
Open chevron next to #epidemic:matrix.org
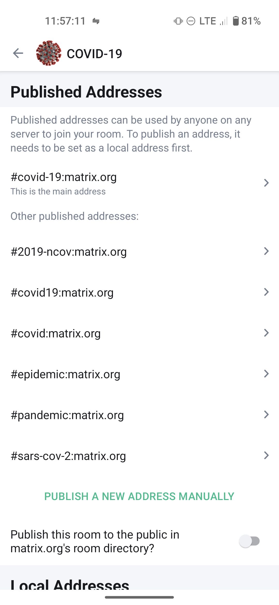tap(266, 374)
